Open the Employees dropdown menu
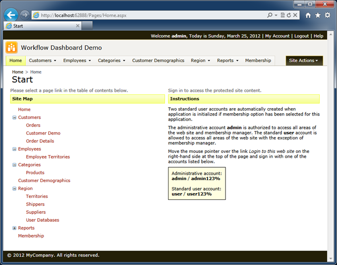Viewport: 337px width, 265px height. [x=77, y=61]
